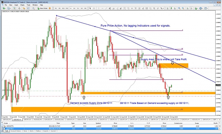
Task: Open the Experts terminal tab
Action: (x=46, y=131)
